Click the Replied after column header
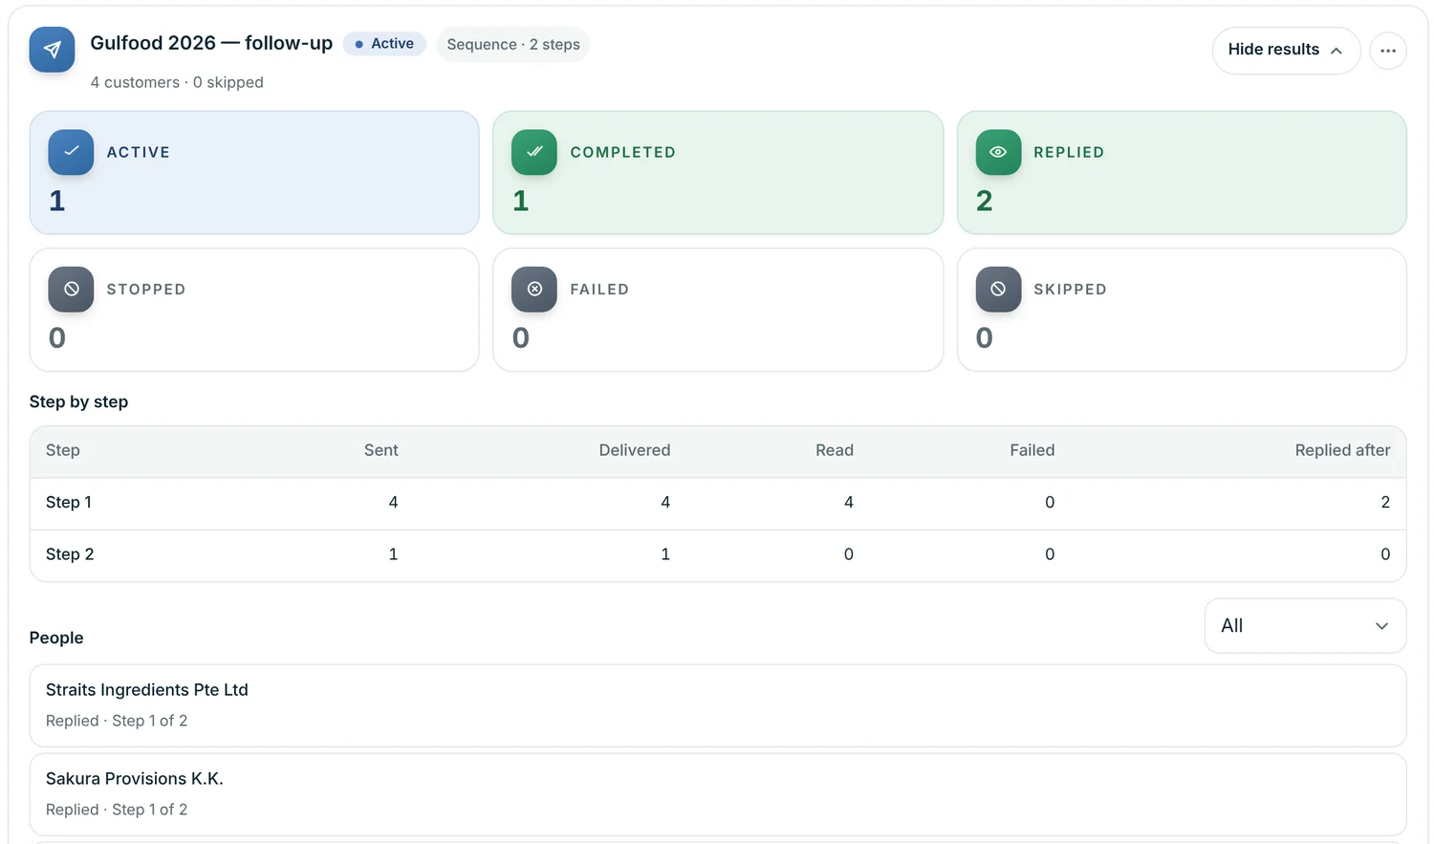Image resolution: width=1434 pixels, height=844 pixels. [1342, 450]
